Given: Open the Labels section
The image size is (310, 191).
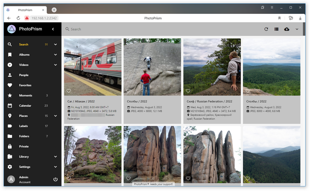Looking at the screenshot, I should point(23,126).
